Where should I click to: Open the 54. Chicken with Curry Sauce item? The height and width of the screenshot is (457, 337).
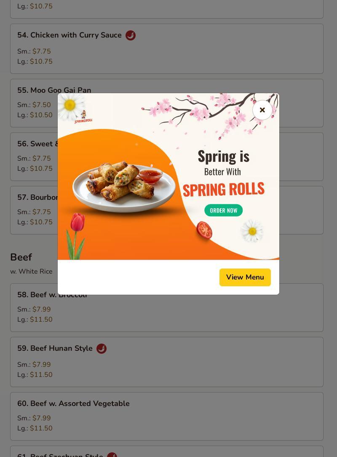pyautogui.click(x=167, y=48)
